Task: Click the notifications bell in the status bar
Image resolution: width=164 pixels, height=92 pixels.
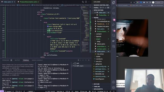Action: point(114,91)
